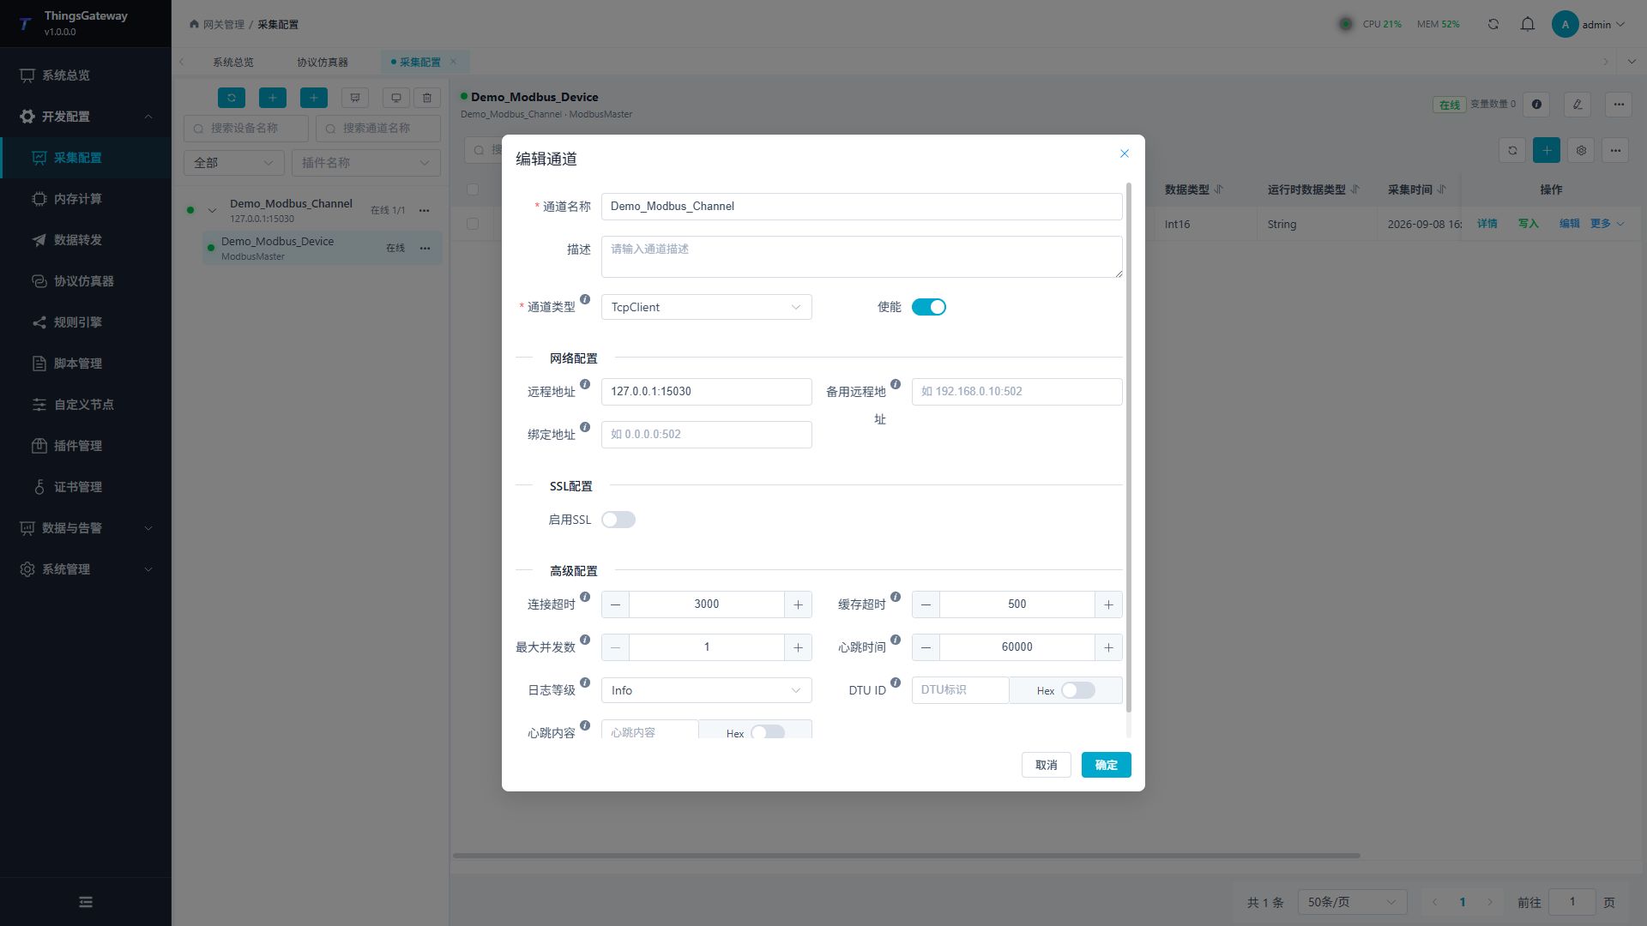
Task: Click the notification bell icon
Action: [x=1528, y=24]
